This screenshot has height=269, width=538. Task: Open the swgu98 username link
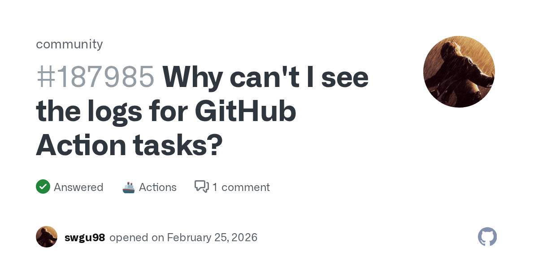pos(85,237)
